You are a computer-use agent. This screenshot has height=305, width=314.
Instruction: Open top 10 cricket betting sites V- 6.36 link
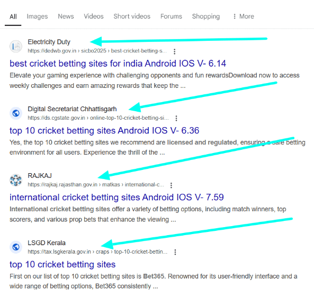(x=104, y=131)
